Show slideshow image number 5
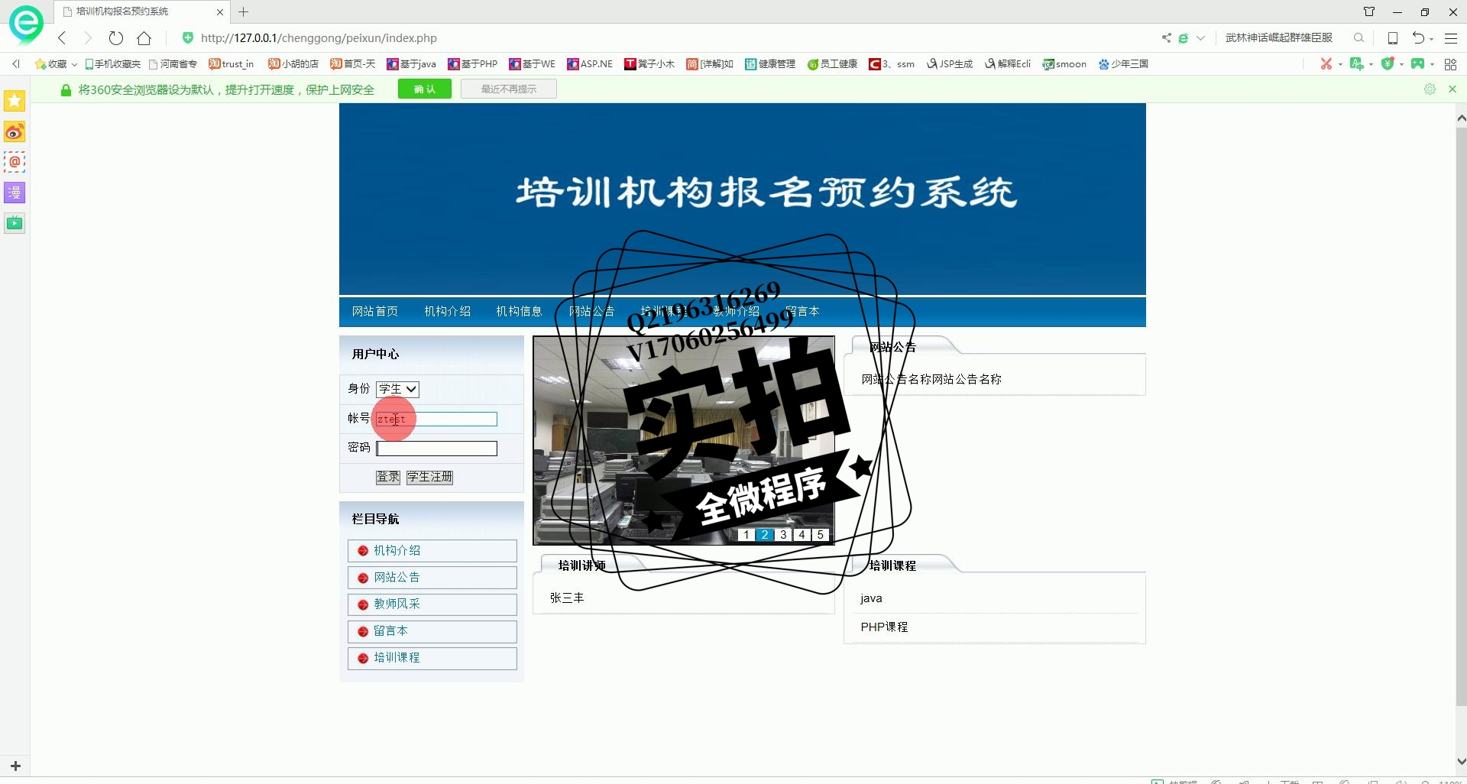Image resolution: width=1467 pixels, height=784 pixels. (x=820, y=535)
